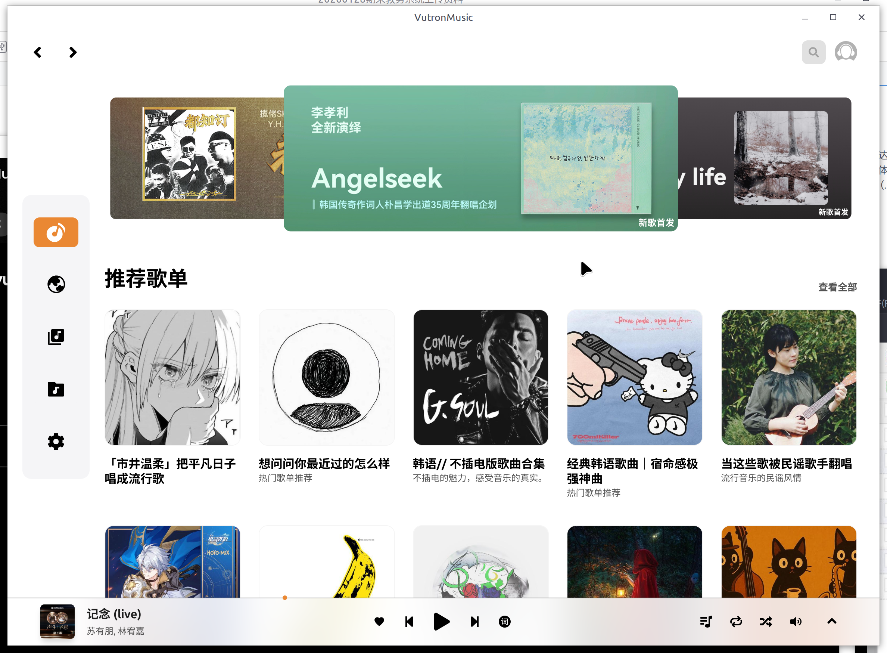
Task: Open lyrics with the 词 button
Action: click(504, 622)
